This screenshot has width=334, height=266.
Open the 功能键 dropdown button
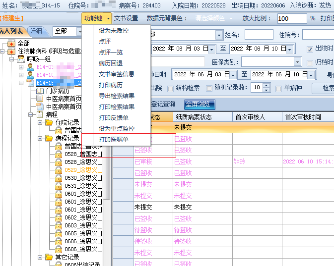pos(96,18)
